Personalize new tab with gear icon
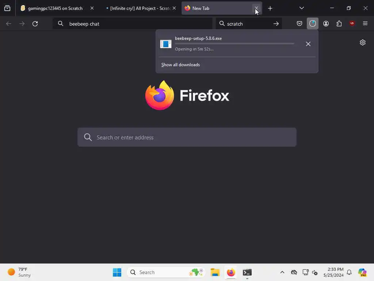The image size is (374, 281). [x=363, y=42]
